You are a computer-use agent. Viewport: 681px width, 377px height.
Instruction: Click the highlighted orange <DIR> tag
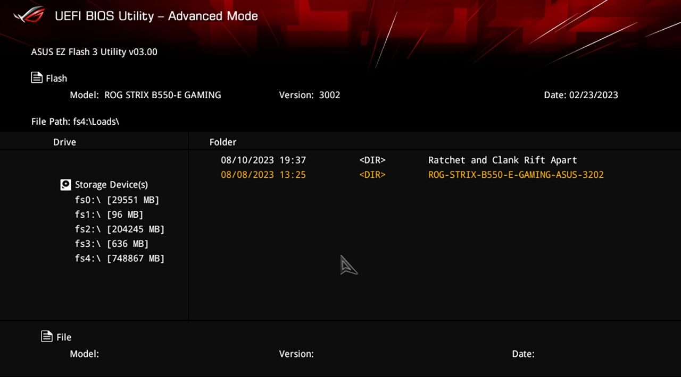click(372, 175)
